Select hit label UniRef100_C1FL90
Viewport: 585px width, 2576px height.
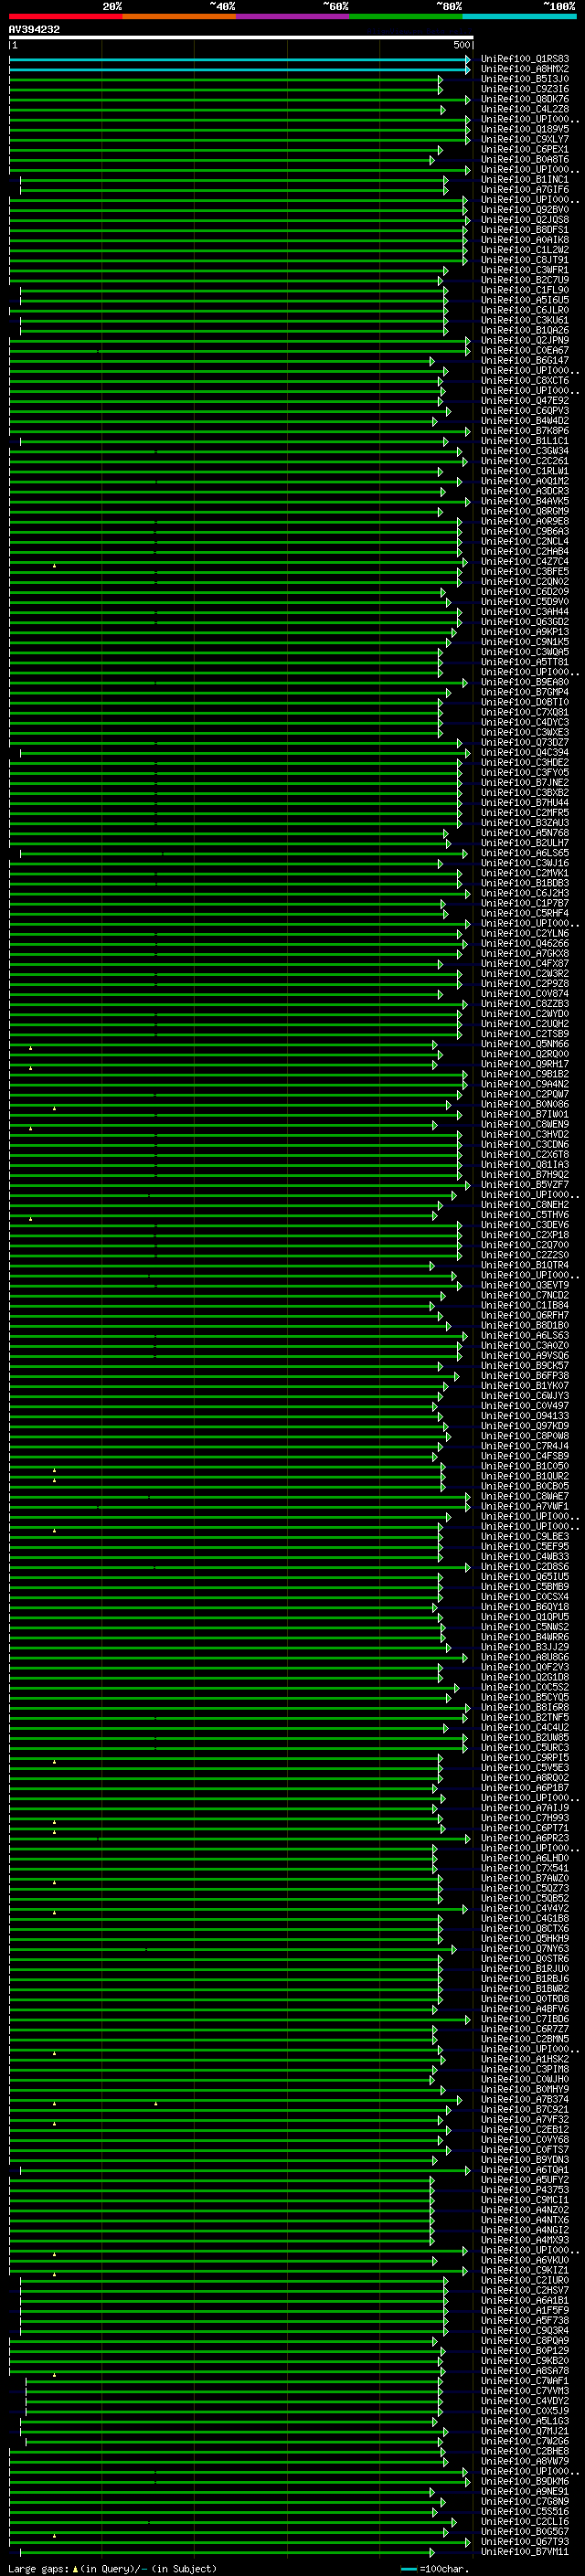pyautogui.click(x=525, y=290)
